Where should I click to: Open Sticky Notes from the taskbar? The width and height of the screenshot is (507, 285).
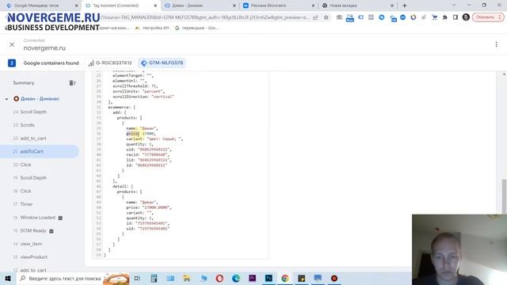[x=301, y=278]
